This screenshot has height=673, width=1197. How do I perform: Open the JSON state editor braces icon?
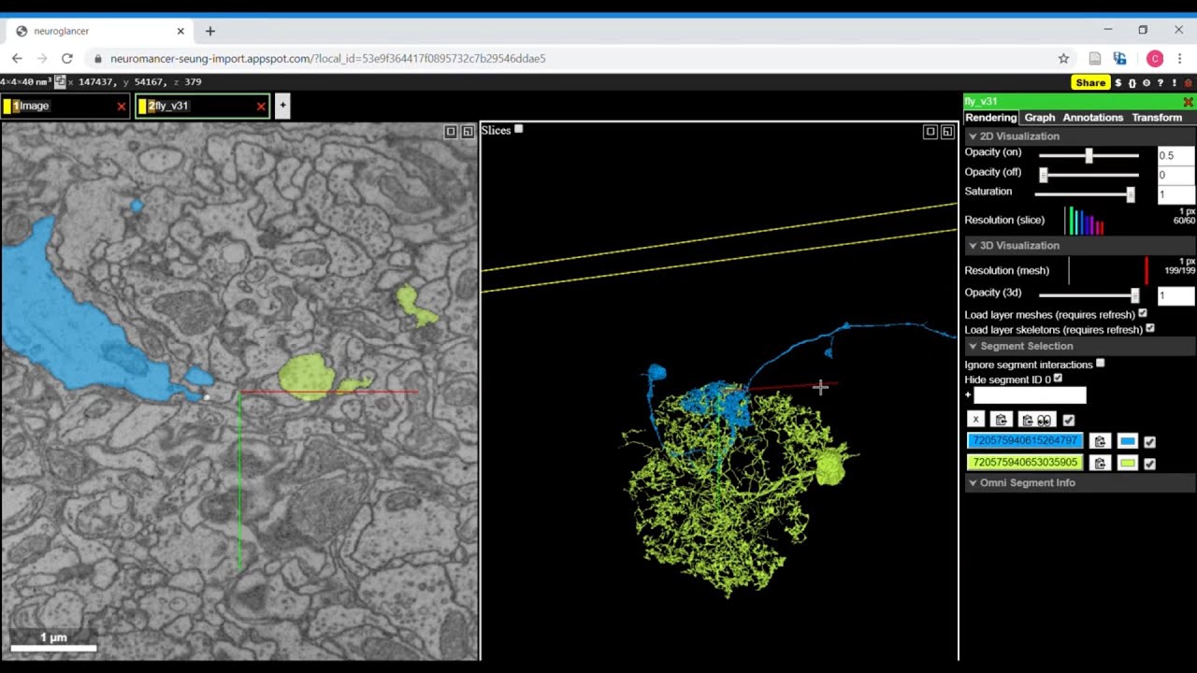[x=1132, y=83]
